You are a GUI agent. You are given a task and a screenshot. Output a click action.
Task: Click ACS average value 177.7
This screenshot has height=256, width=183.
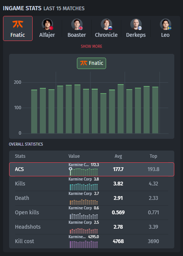pos(118,169)
